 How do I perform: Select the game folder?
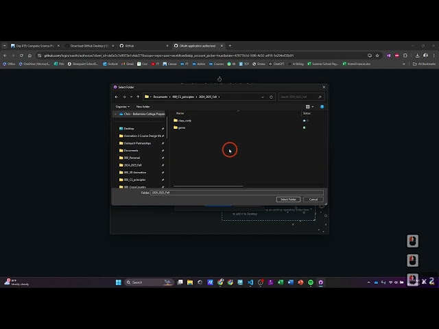tap(179, 127)
